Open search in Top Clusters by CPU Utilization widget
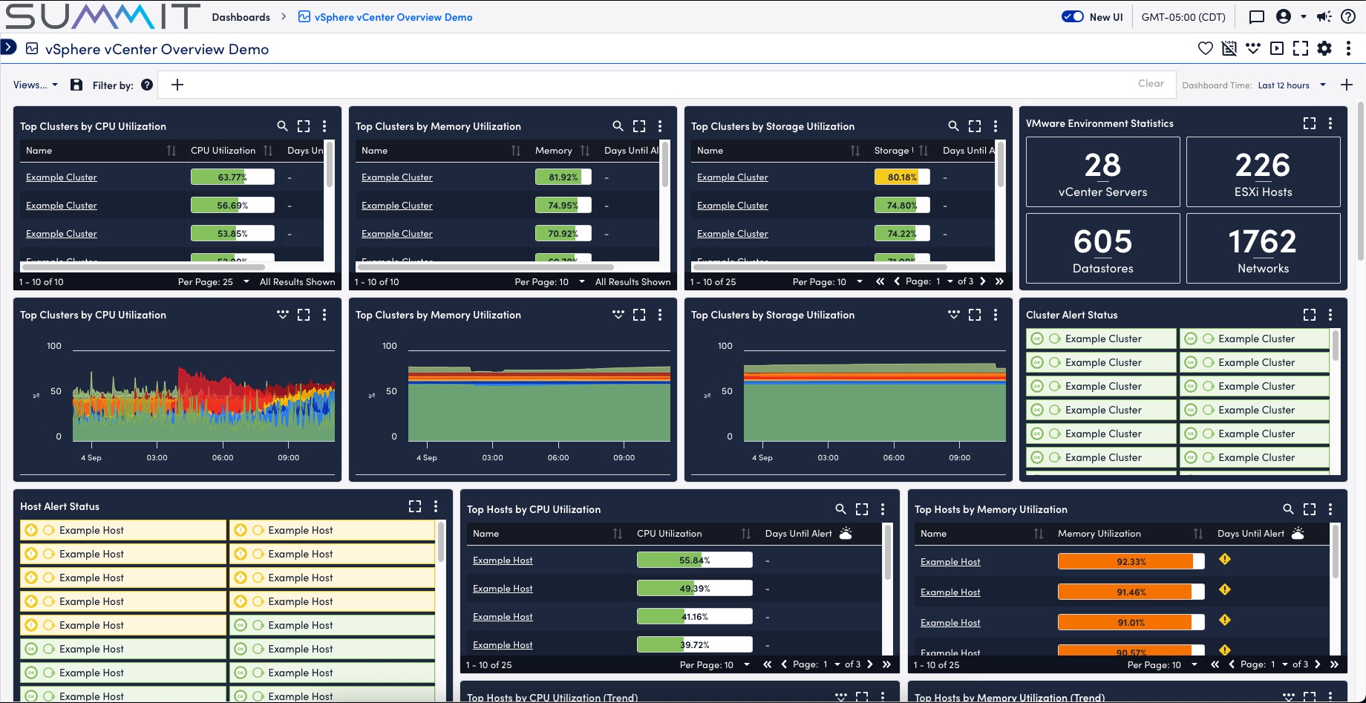 283,126
